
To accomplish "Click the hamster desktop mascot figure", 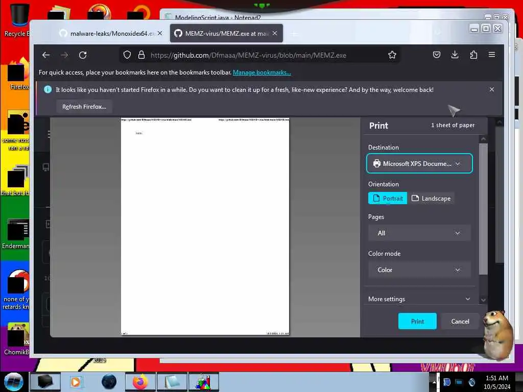I will point(497,335).
